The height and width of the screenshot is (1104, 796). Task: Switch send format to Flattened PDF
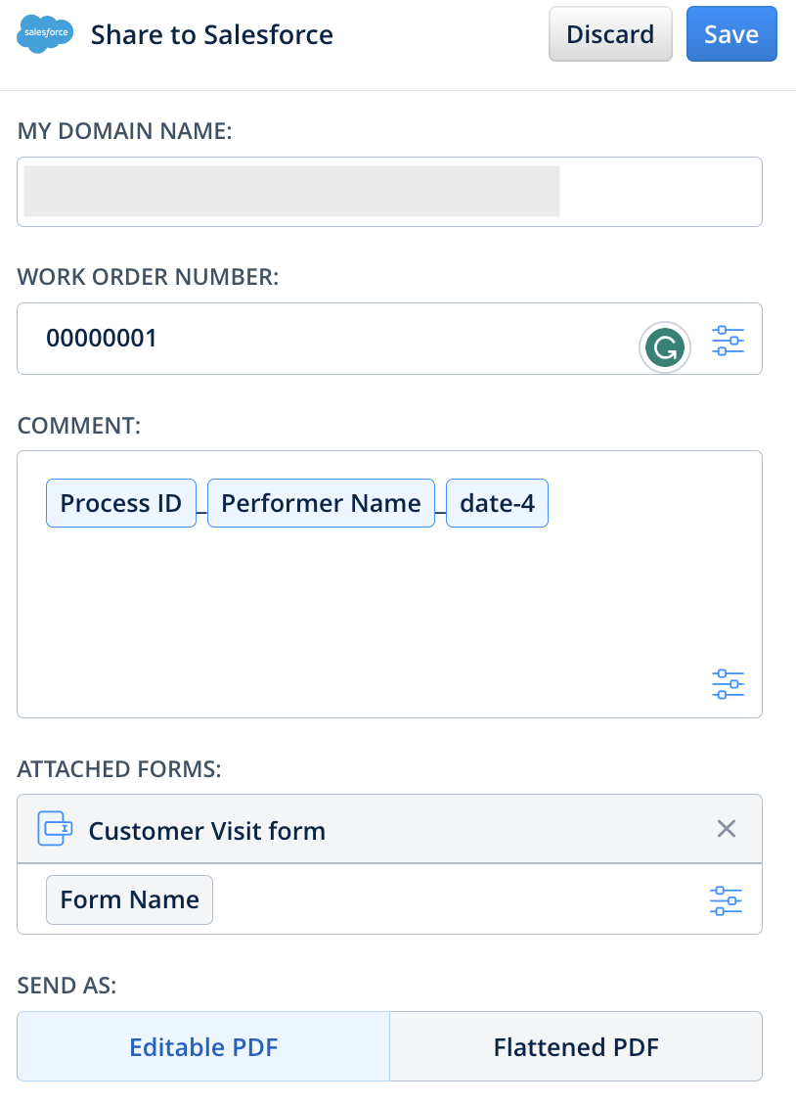576,1047
